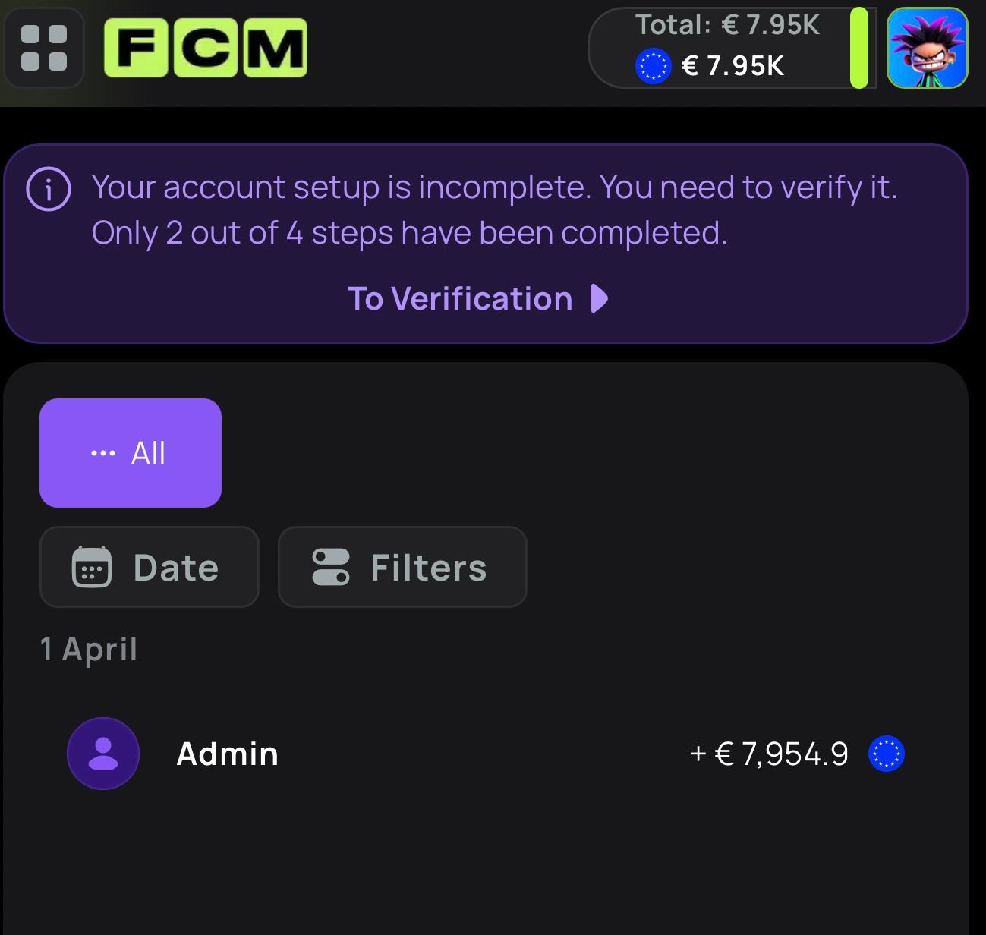This screenshot has width=986, height=935.
Task: Open the grid menu icon
Action: pos(44,48)
